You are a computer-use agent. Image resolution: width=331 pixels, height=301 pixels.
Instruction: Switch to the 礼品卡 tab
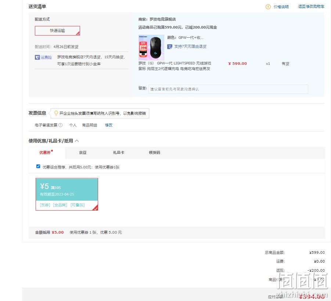click(119, 152)
